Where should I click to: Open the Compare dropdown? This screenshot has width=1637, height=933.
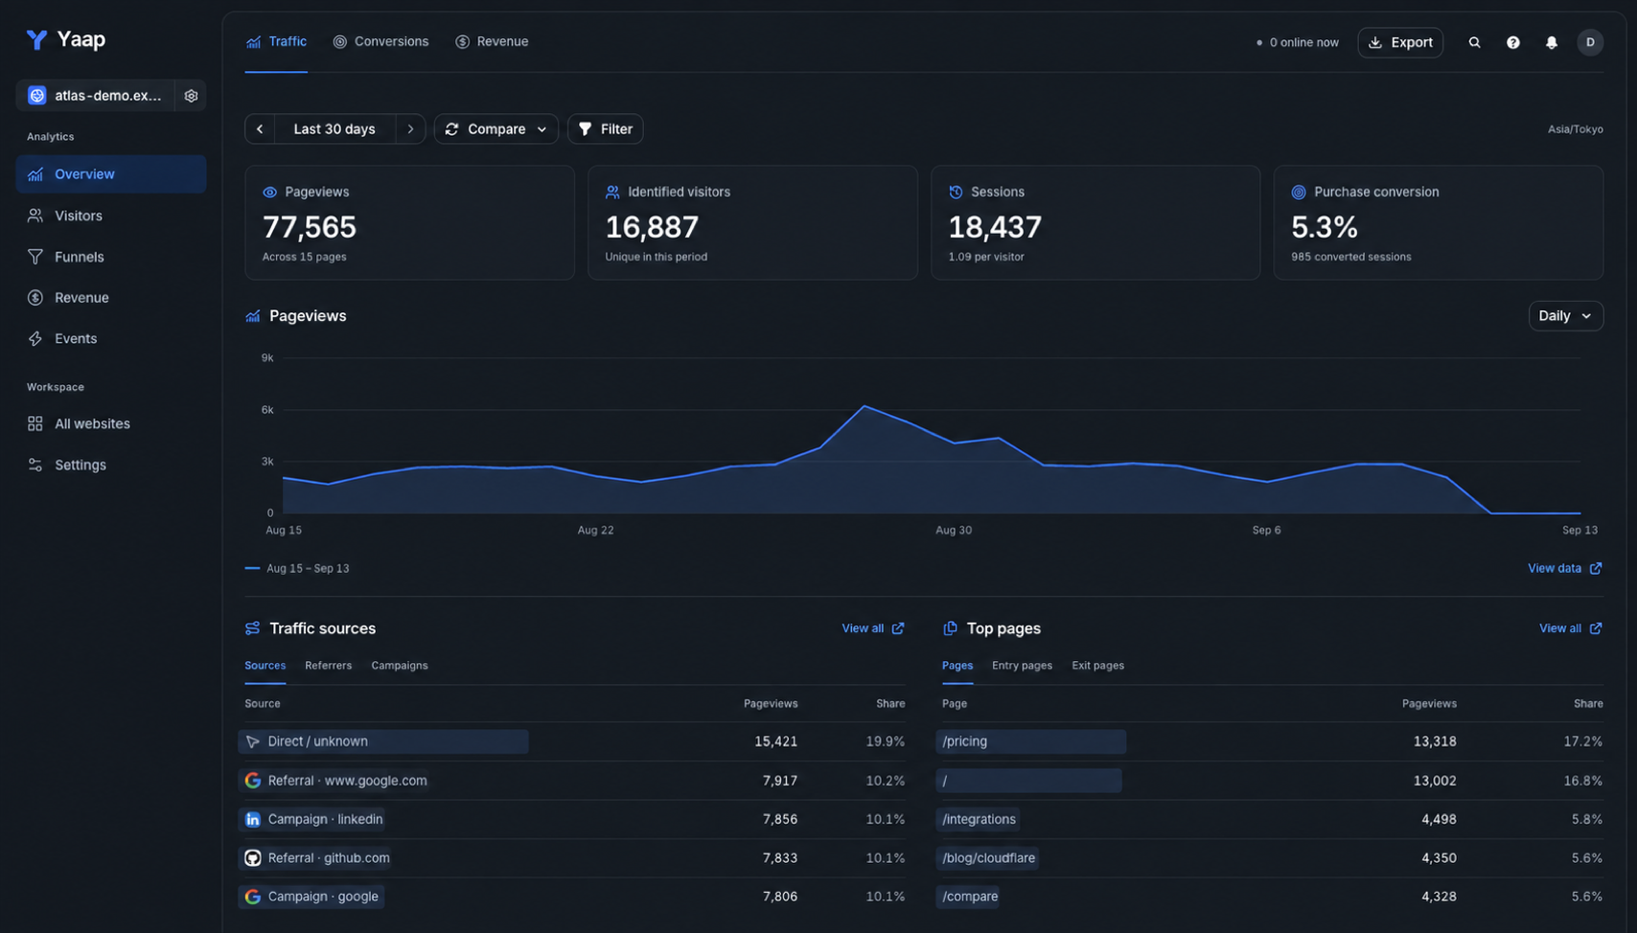coord(496,129)
